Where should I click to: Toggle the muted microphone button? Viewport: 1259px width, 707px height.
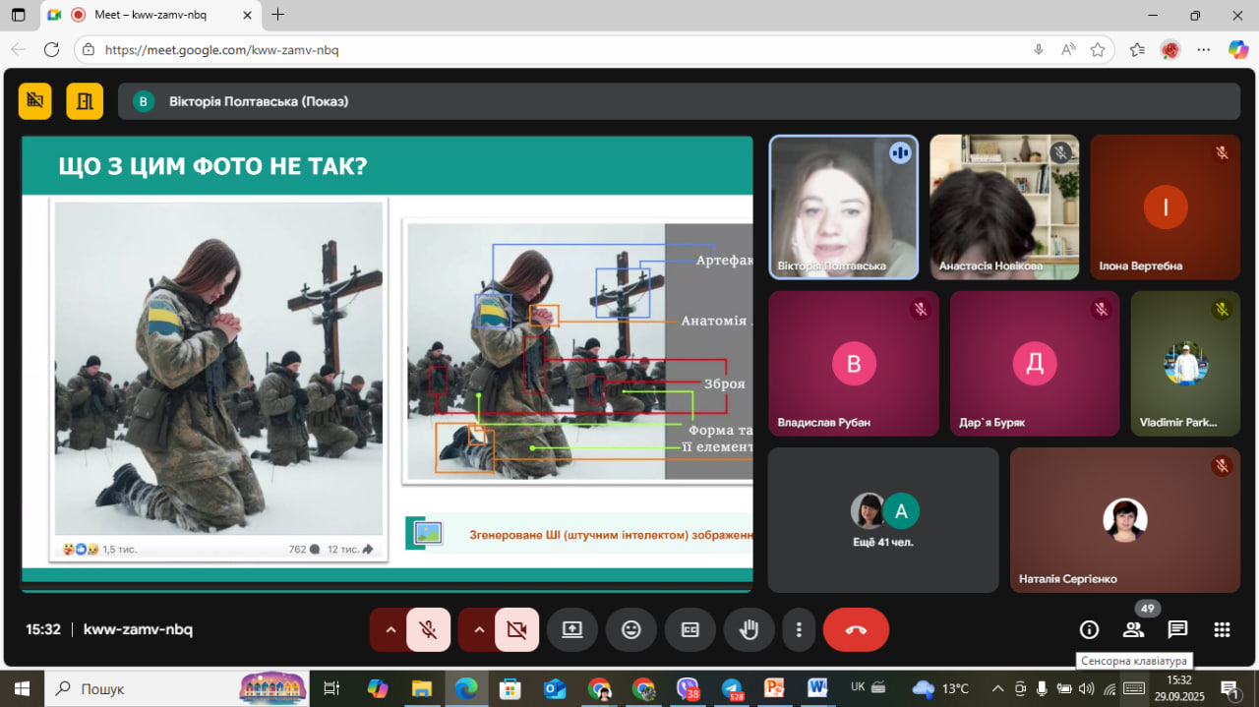(429, 629)
